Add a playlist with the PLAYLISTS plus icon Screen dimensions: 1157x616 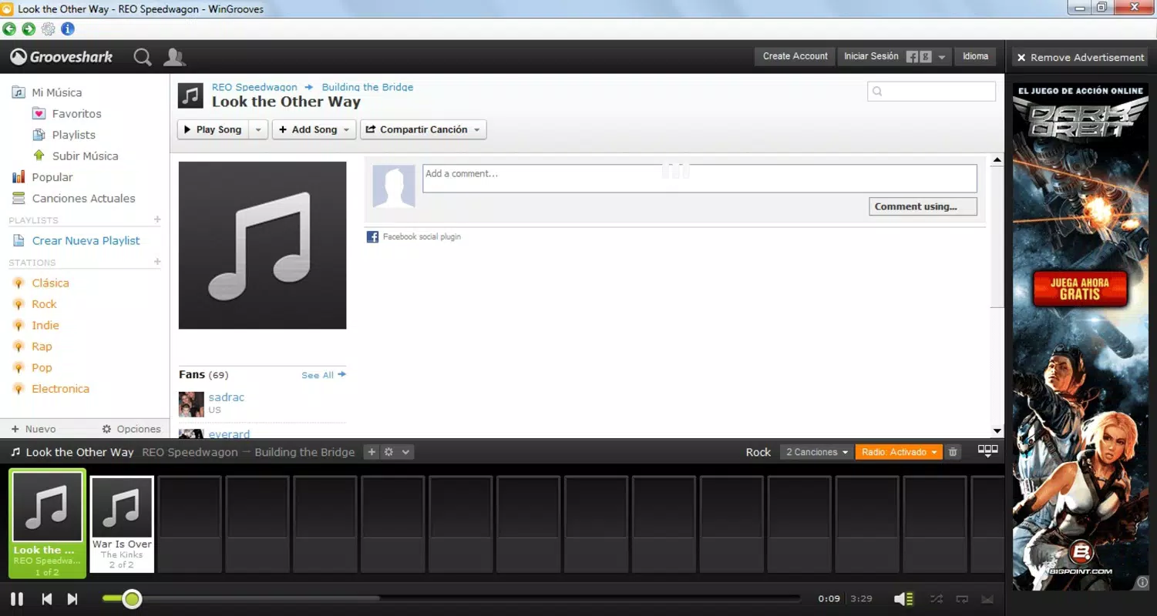(x=157, y=219)
